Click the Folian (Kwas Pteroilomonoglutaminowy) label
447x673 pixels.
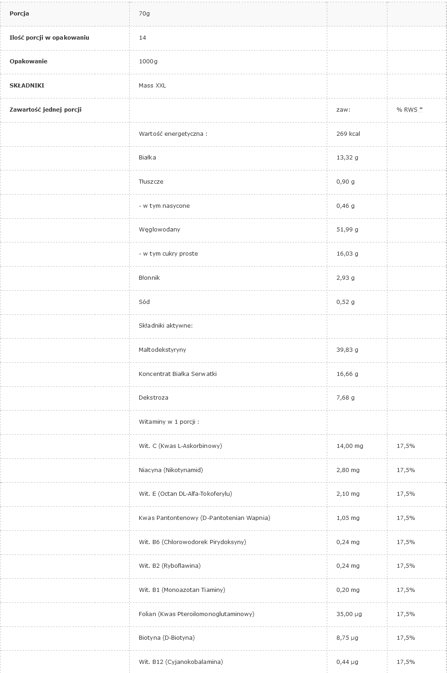[x=196, y=614]
